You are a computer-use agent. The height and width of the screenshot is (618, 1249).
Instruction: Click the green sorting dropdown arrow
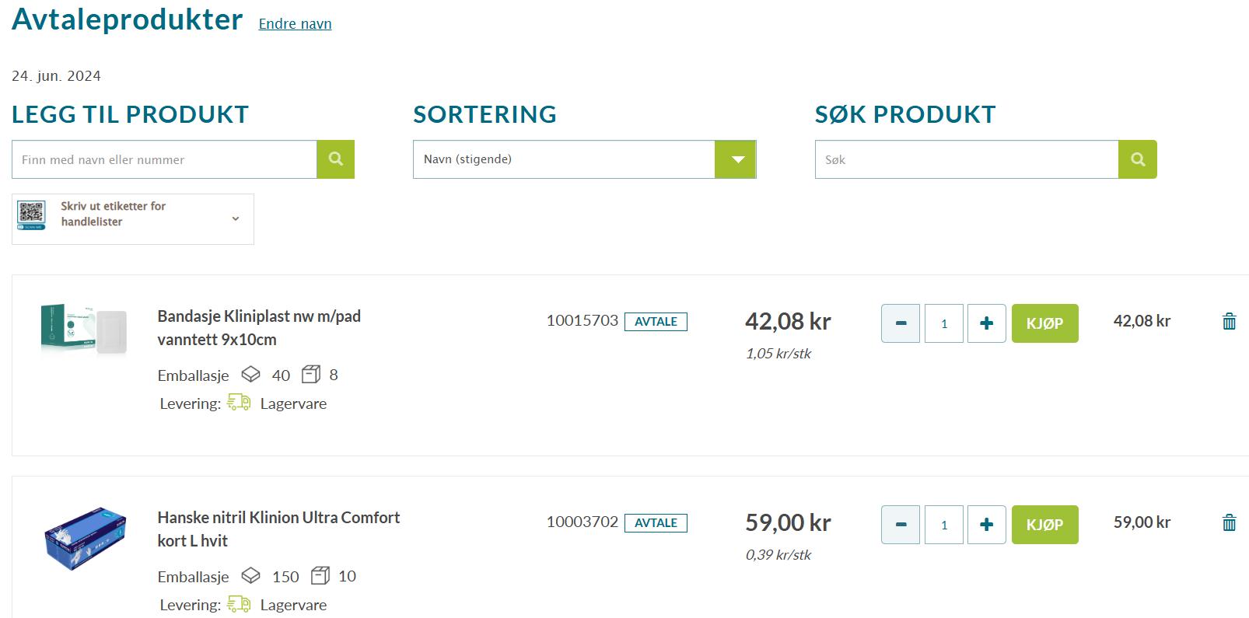[x=737, y=159]
